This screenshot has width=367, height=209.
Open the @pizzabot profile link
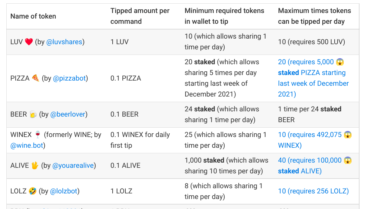point(70,78)
